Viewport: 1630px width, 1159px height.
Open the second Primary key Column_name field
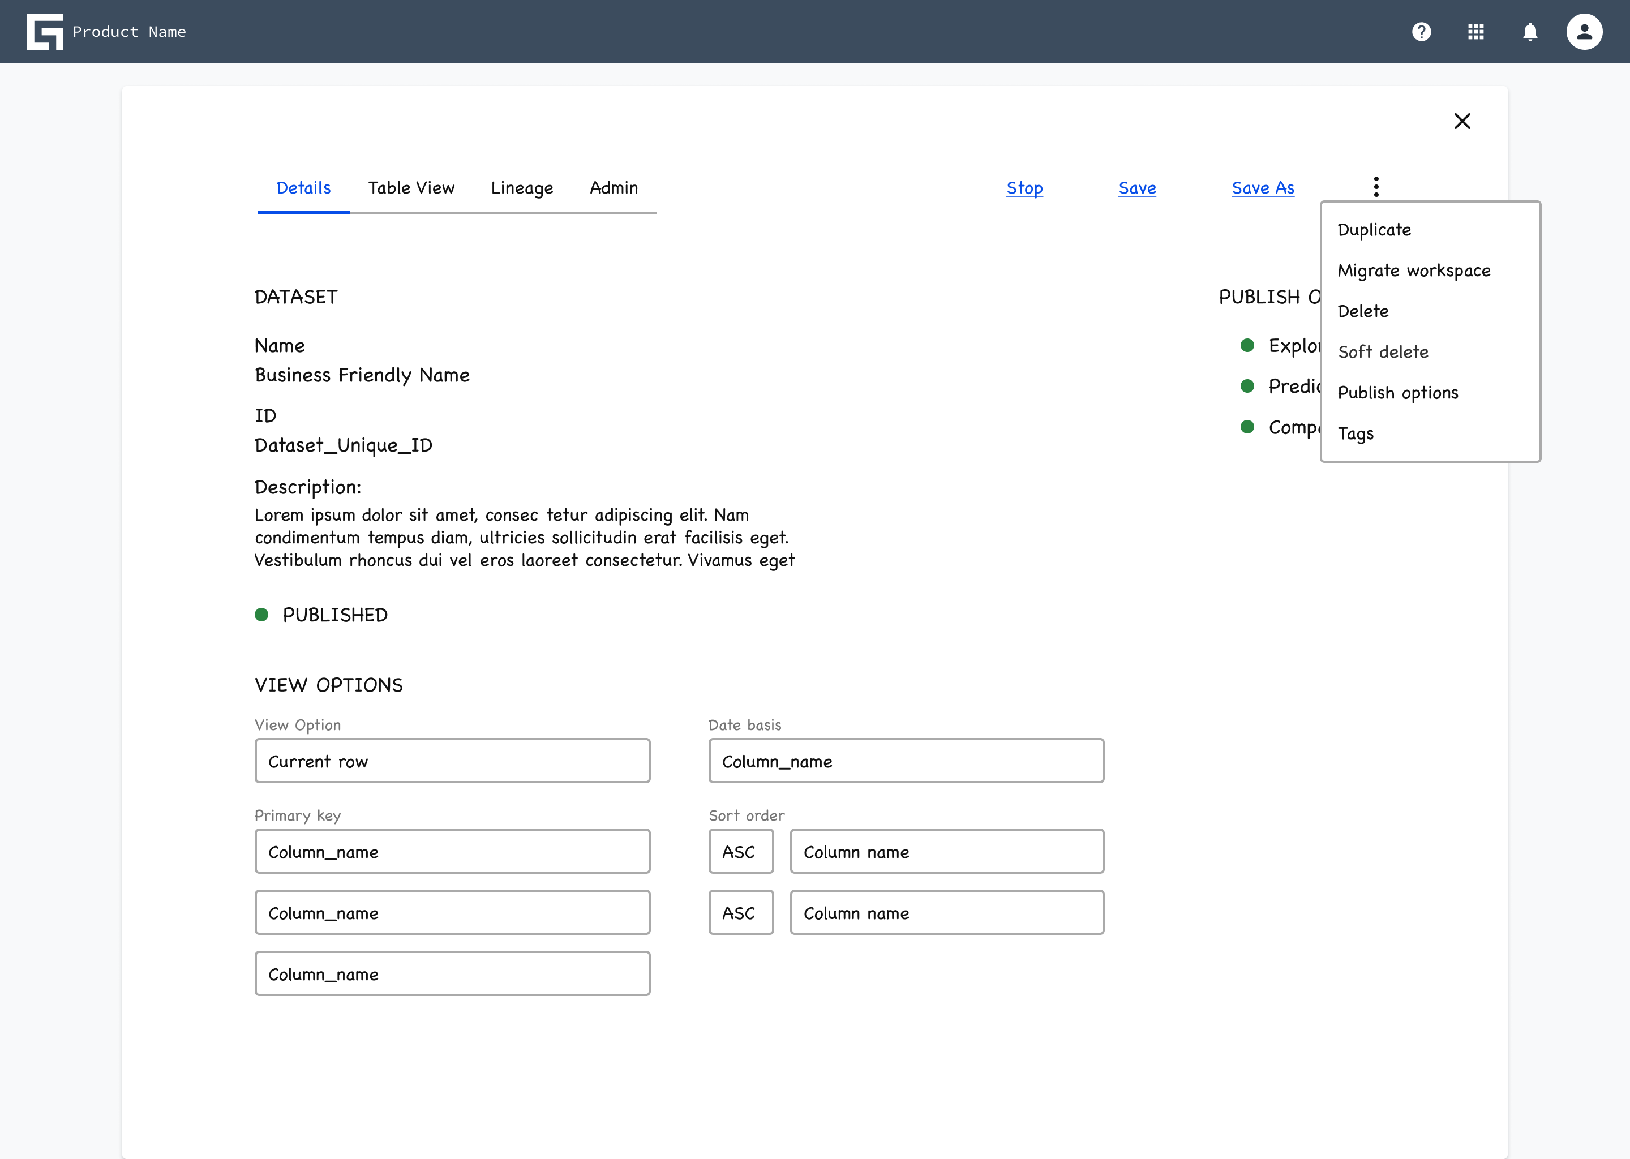point(452,913)
